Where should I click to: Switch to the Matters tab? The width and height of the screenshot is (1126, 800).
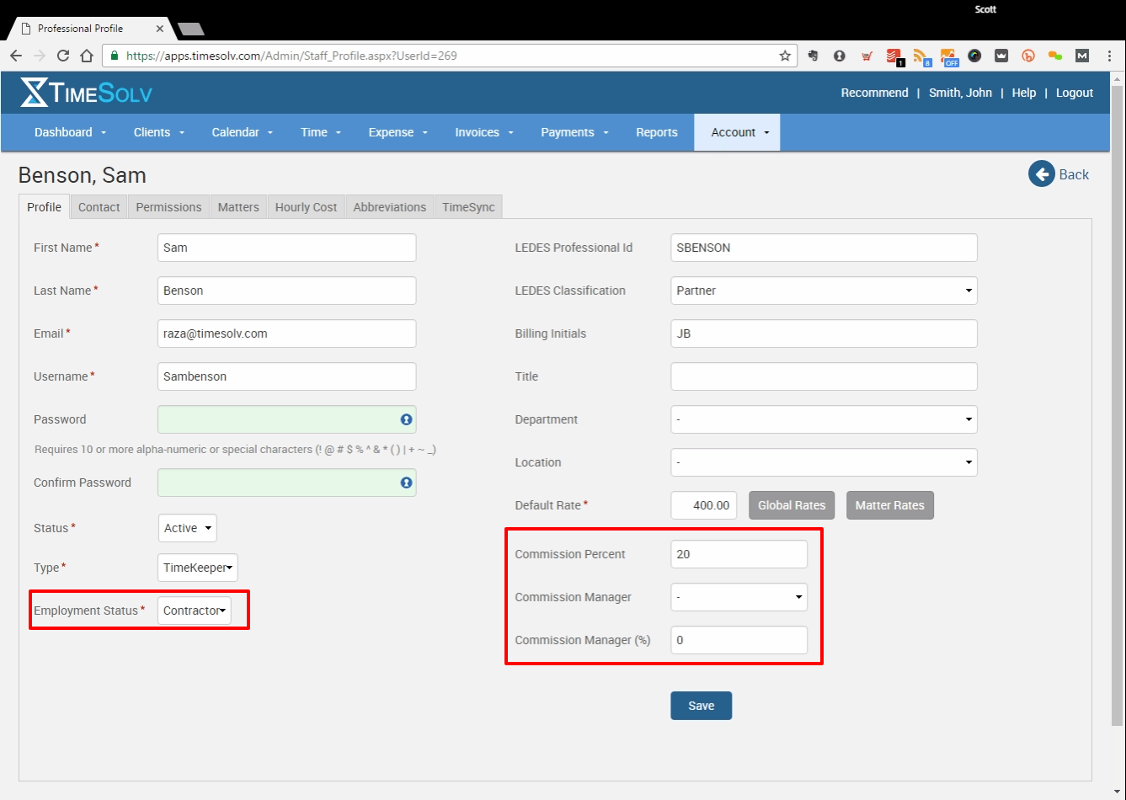pyautogui.click(x=238, y=207)
